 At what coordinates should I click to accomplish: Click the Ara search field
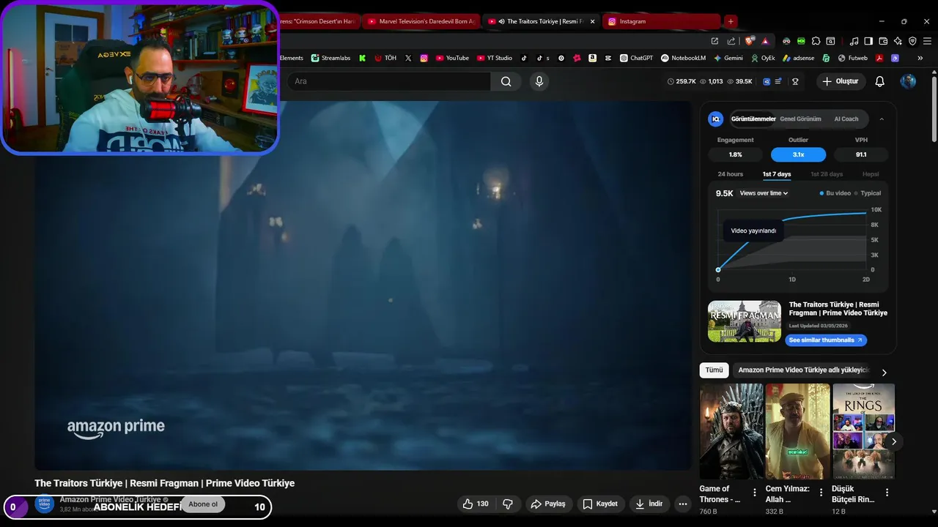click(388, 81)
